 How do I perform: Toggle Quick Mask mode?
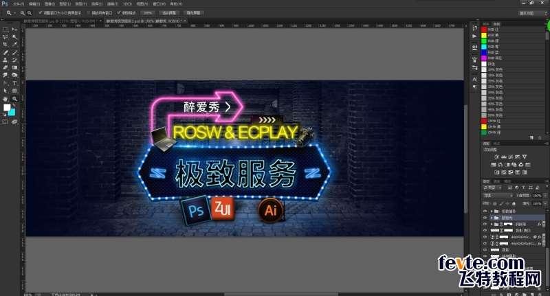5,122
